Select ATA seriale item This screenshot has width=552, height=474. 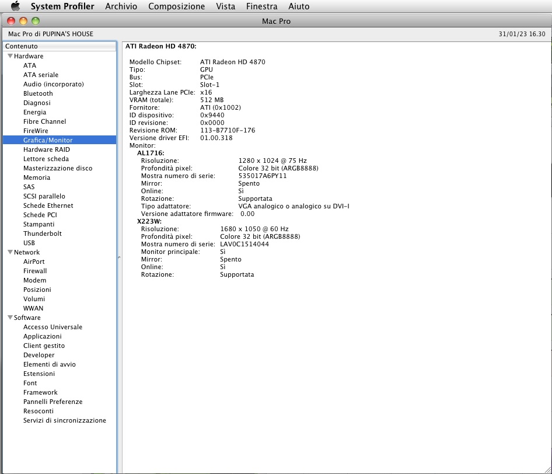41,75
